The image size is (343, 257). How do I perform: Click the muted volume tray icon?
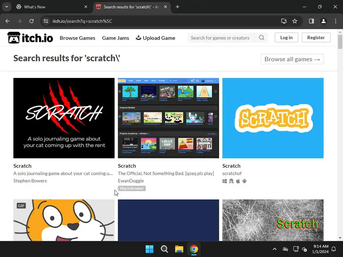pyautogui.click(x=304, y=249)
